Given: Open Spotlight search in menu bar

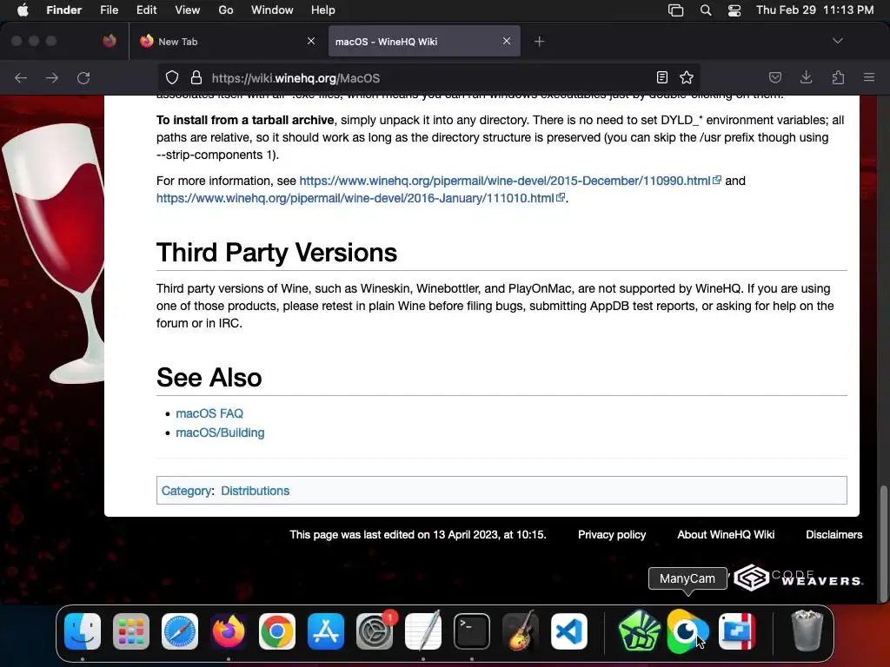Looking at the screenshot, I should [x=706, y=10].
